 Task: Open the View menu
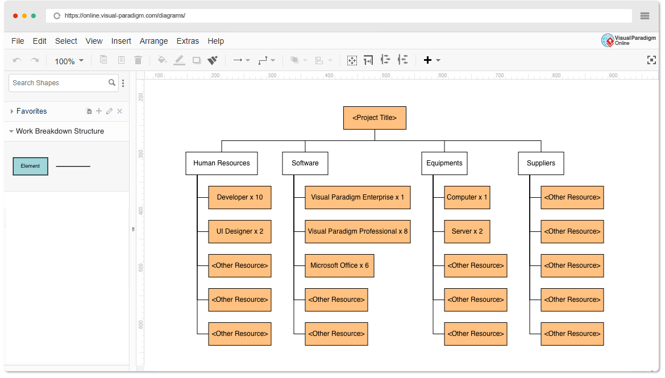(94, 41)
